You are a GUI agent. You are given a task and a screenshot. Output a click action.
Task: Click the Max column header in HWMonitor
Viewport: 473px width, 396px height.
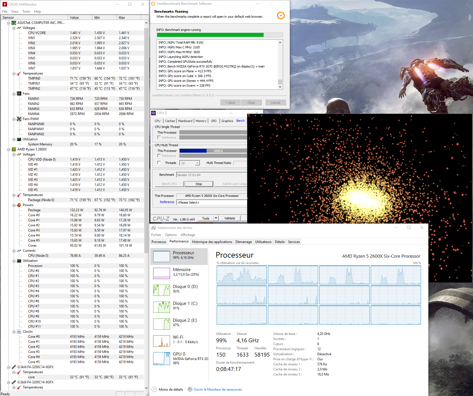coord(129,17)
